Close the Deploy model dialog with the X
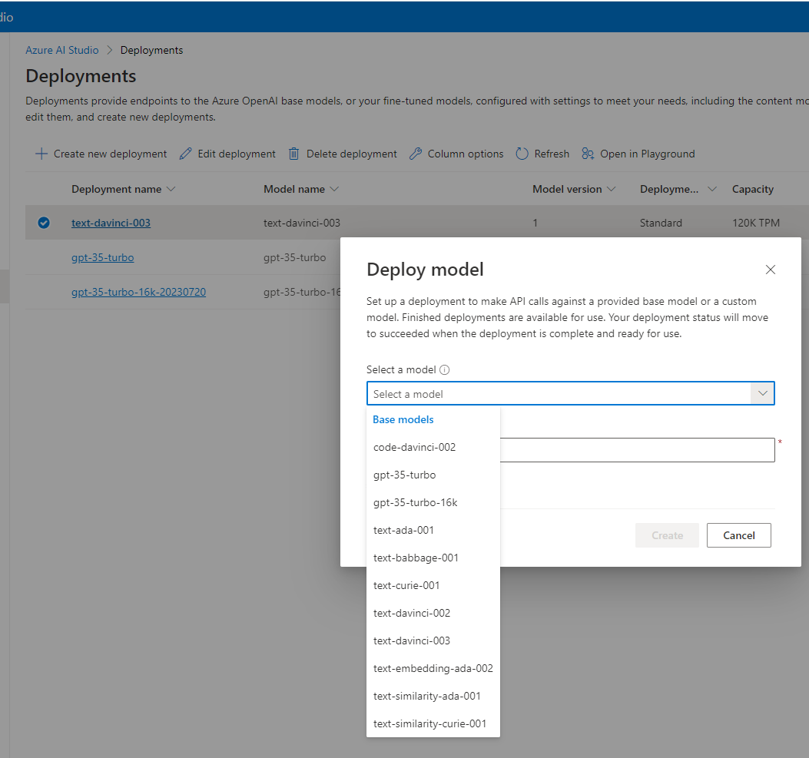The width and height of the screenshot is (809, 758). [771, 270]
